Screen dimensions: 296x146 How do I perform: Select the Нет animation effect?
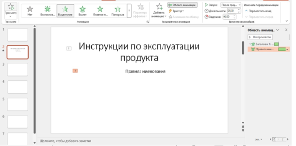pos(30,11)
